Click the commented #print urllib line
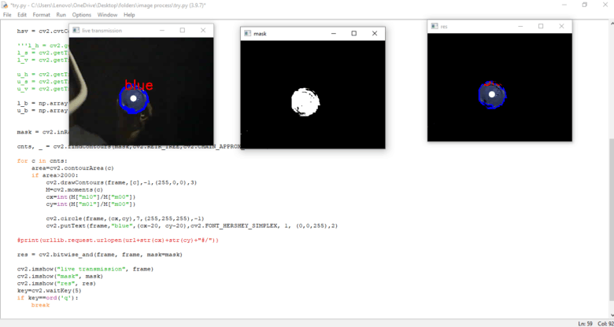This screenshot has width=614, height=327. point(118,241)
